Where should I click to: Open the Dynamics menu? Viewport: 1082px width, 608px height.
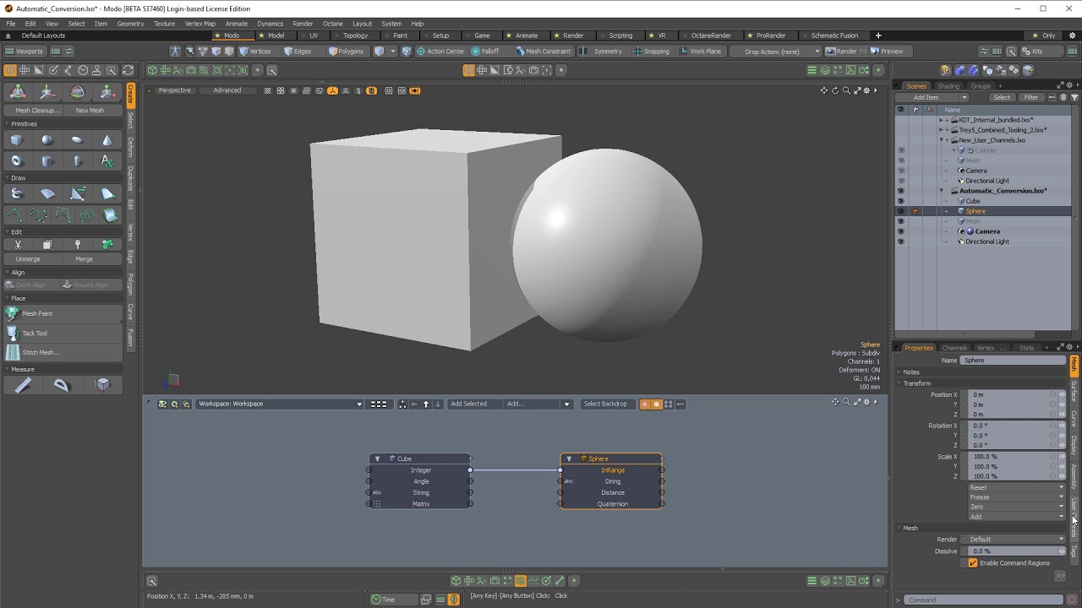(270, 24)
